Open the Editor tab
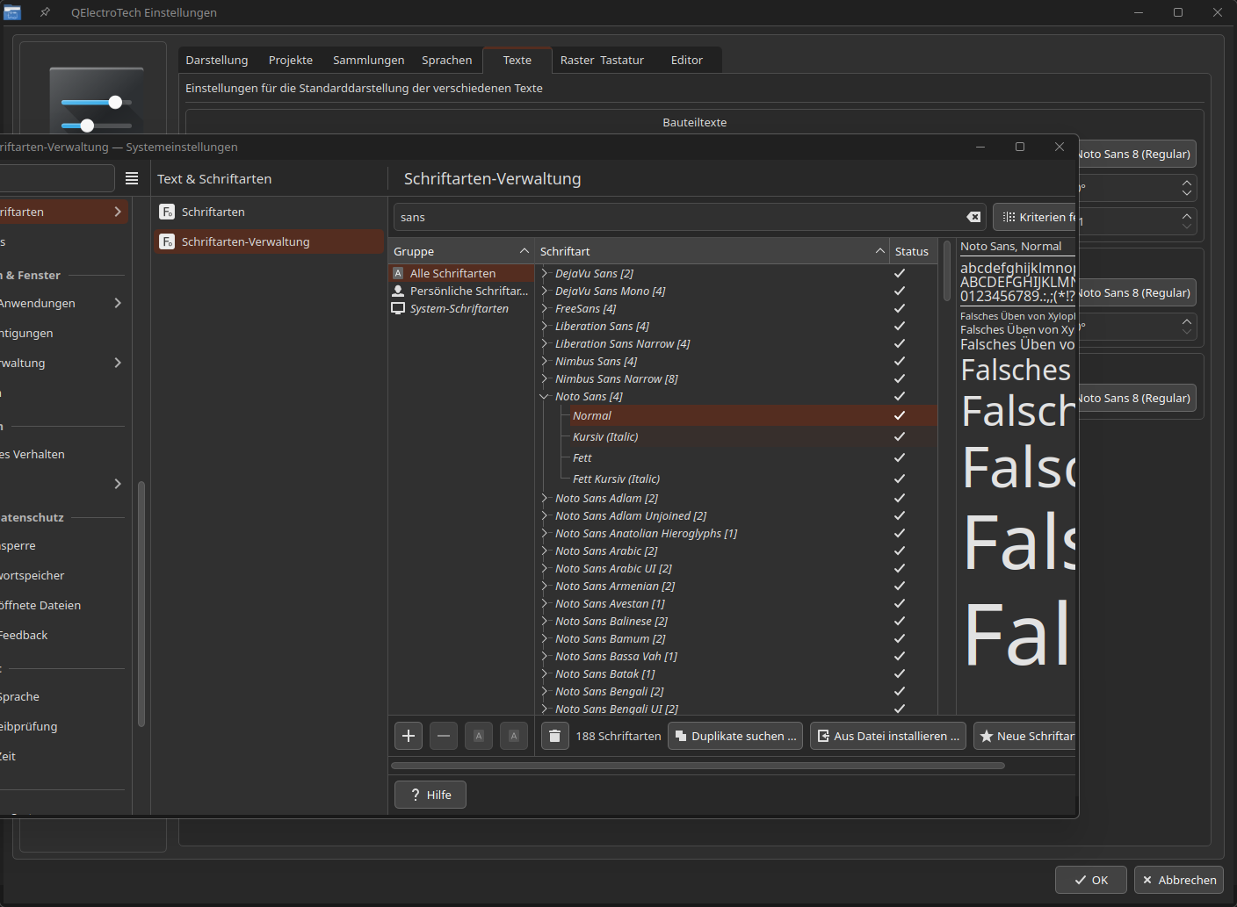The width and height of the screenshot is (1237, 907). pyautogui.click(x=686, y=60)
